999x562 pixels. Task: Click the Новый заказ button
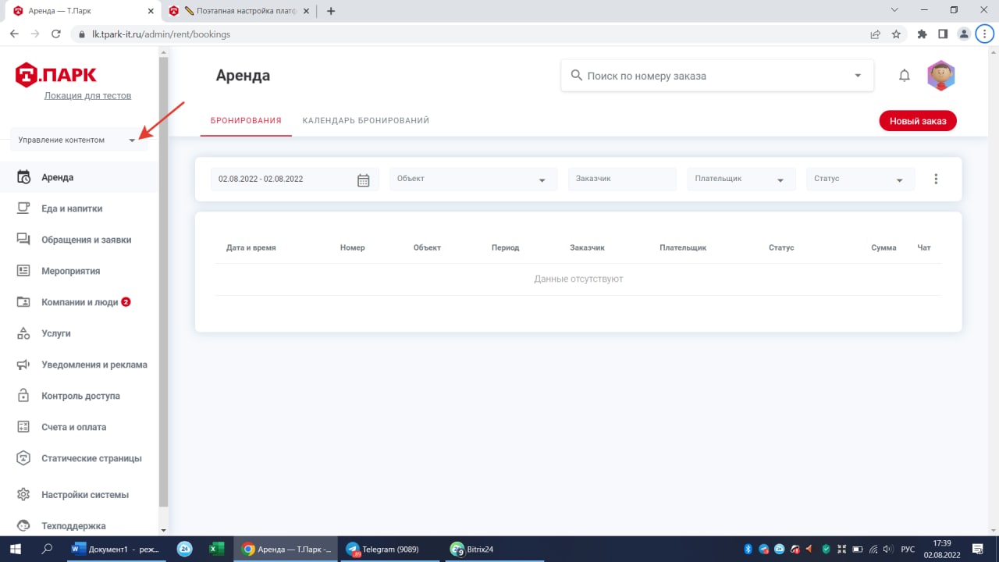pyautogui.click(x=917, y=121)
